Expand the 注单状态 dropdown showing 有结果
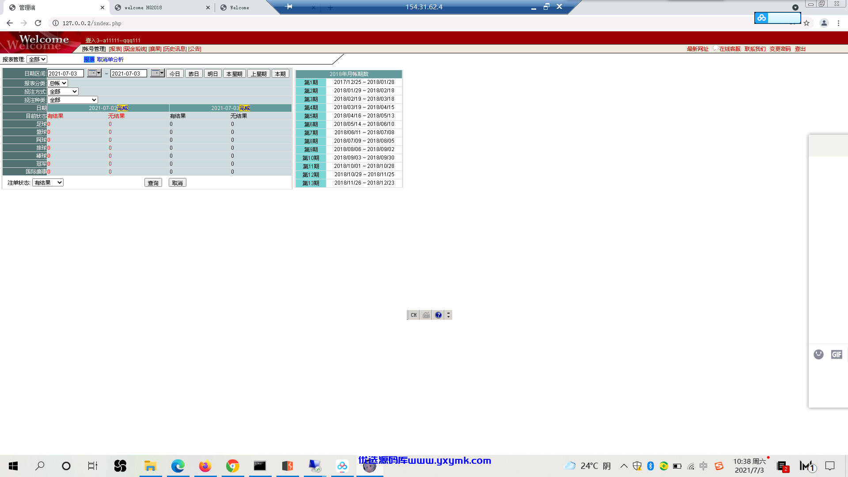The width and height of the screenshot is (848, 477). (x=48, y=182)
